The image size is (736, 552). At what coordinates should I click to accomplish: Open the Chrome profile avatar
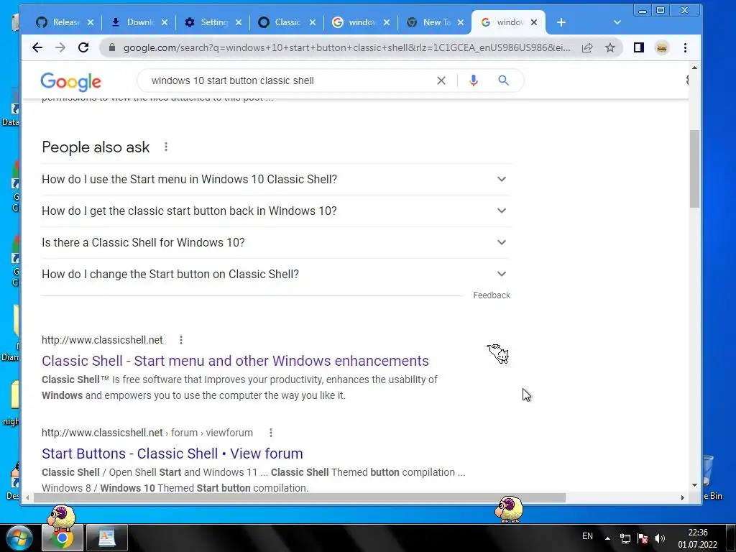click(662, 47)
